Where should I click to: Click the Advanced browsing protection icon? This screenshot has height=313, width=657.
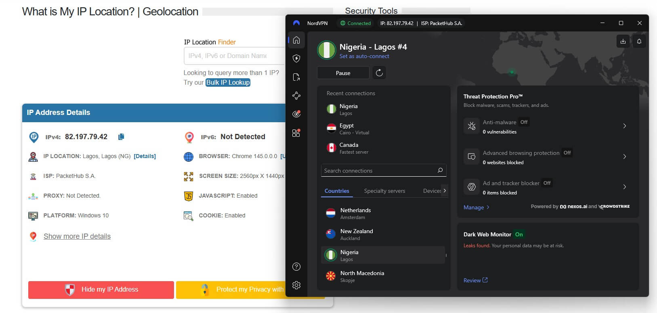[471, 156]
